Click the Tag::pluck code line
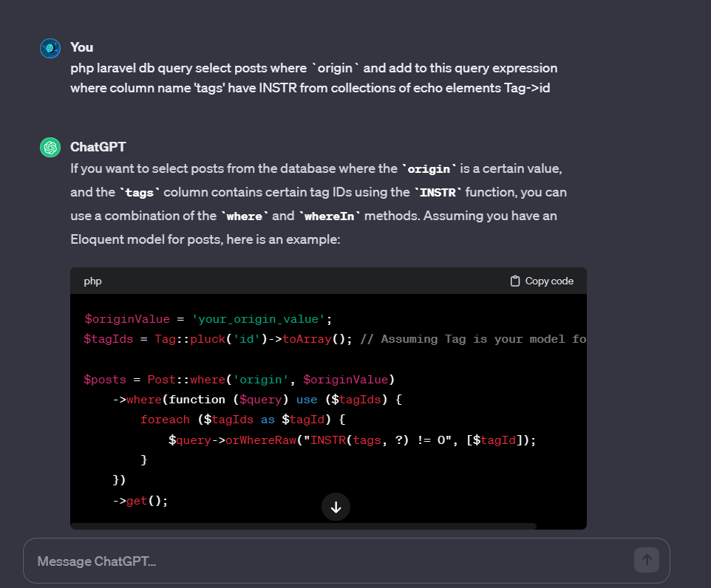This screenshot has height=588, width=711. 335,339
